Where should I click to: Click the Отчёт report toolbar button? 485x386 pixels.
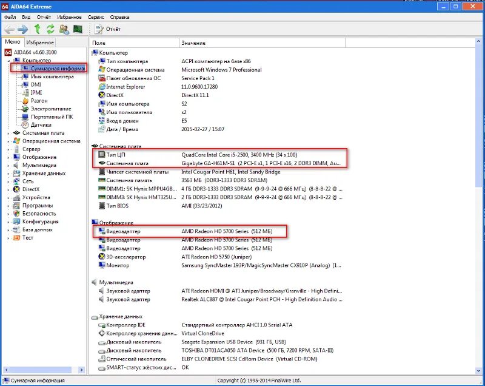pos(107,29)
